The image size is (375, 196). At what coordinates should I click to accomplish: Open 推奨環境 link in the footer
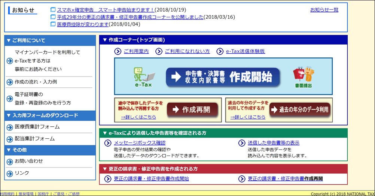(x=25, y=194)
